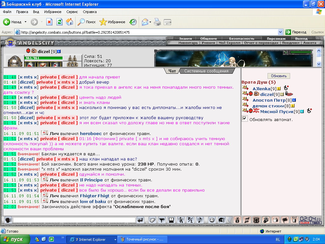Click the save chat log floppy icon
This screenshot has height=244, width=325.
click(171, 220)
